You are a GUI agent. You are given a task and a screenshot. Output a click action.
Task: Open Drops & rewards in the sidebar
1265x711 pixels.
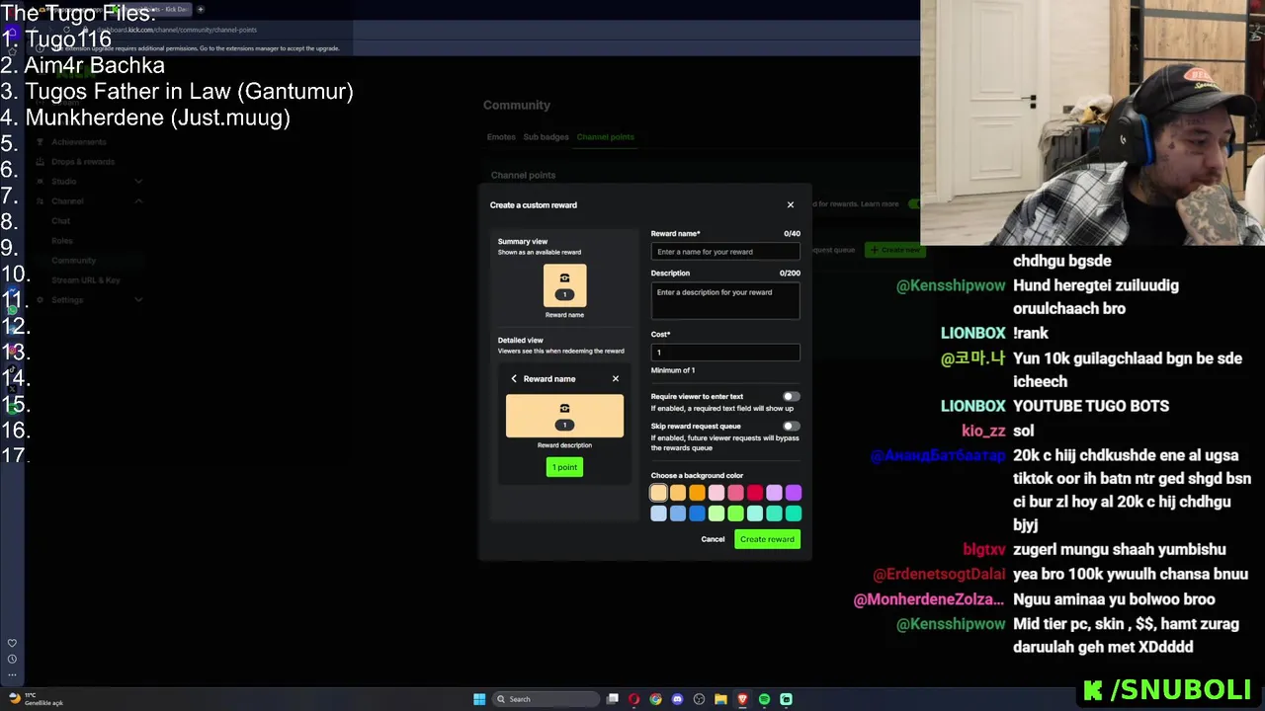click(x=83, y=162)
